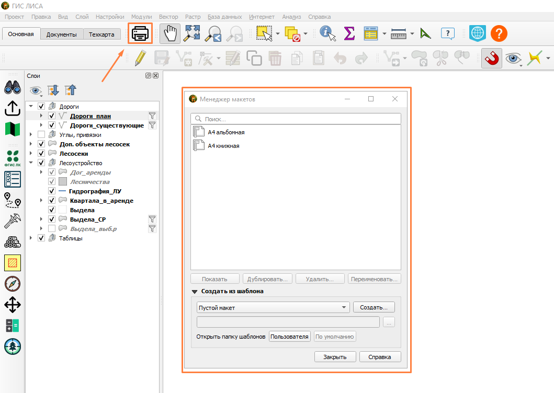Screen dimensions: 554x393
Task: Activate the Identify Features tool
Action: (327, 33)
